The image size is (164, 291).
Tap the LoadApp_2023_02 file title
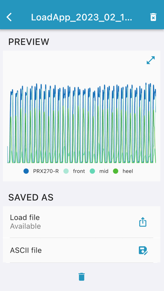[82, 18]
